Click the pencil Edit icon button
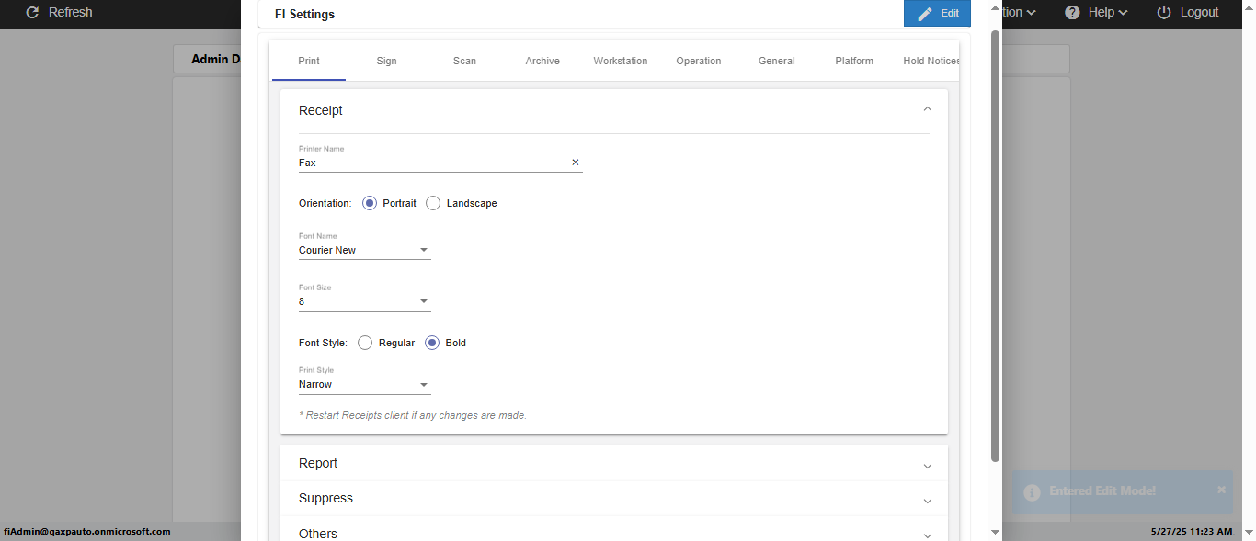 tap(924, 14)
